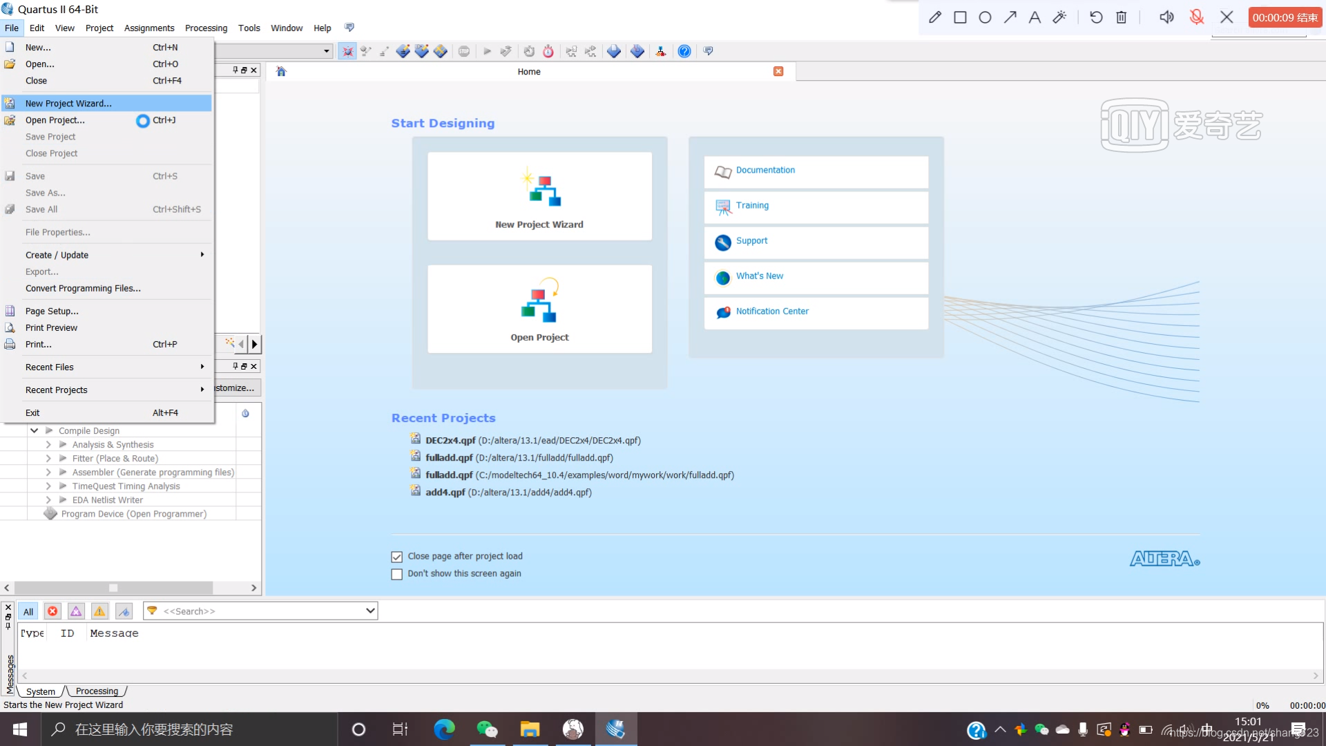Select New Project Wizard menu entry
The image size is (1326, 746).
click(107, 103)
